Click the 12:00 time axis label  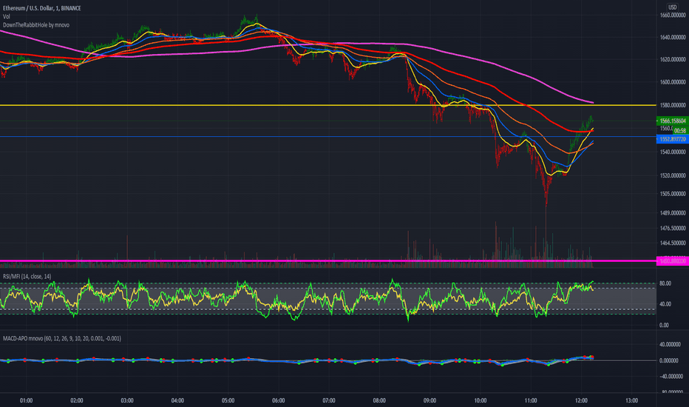click(581, 400)
